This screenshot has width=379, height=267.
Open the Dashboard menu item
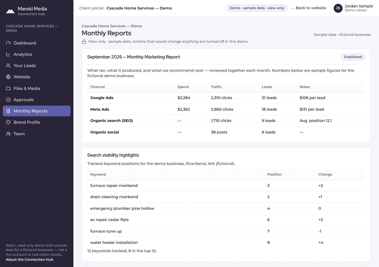tap(37, 43)
